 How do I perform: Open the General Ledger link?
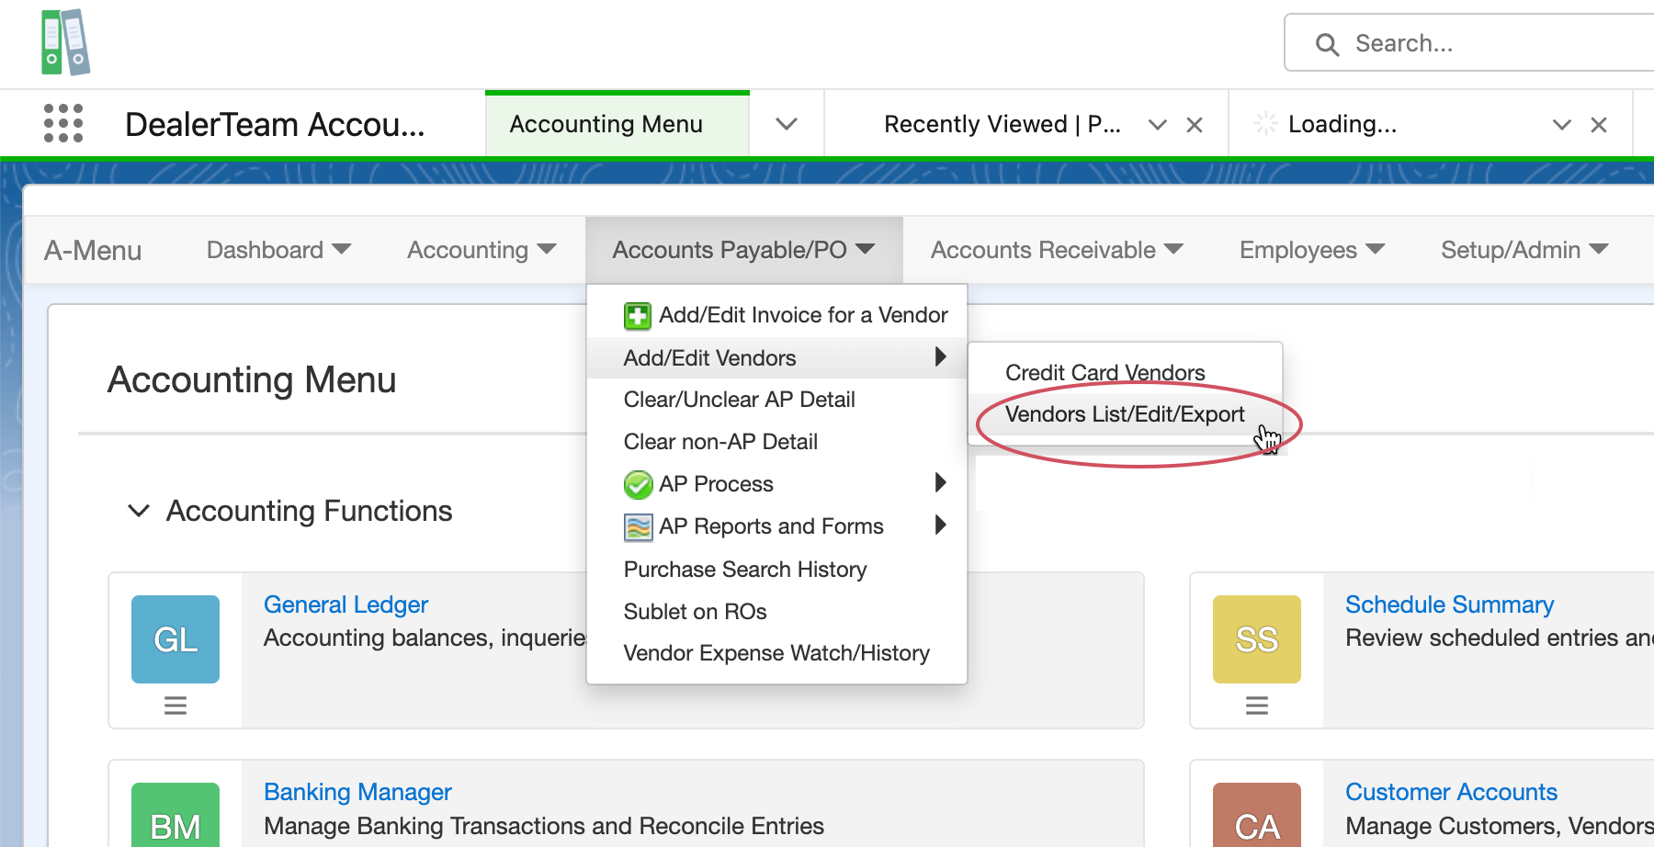[x=346, y=604]
